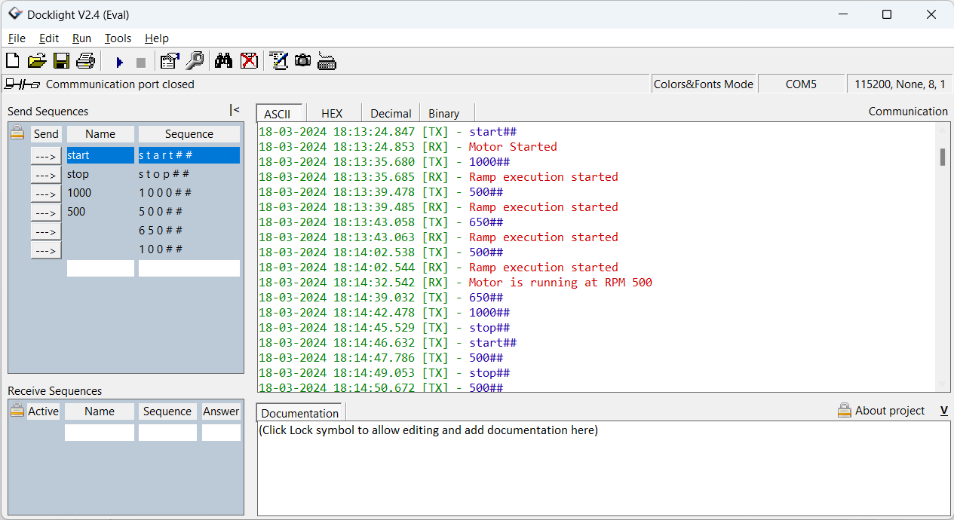Viewport: 954px width, 520px height.
Task: Save the current project
Action: [62, 60]
